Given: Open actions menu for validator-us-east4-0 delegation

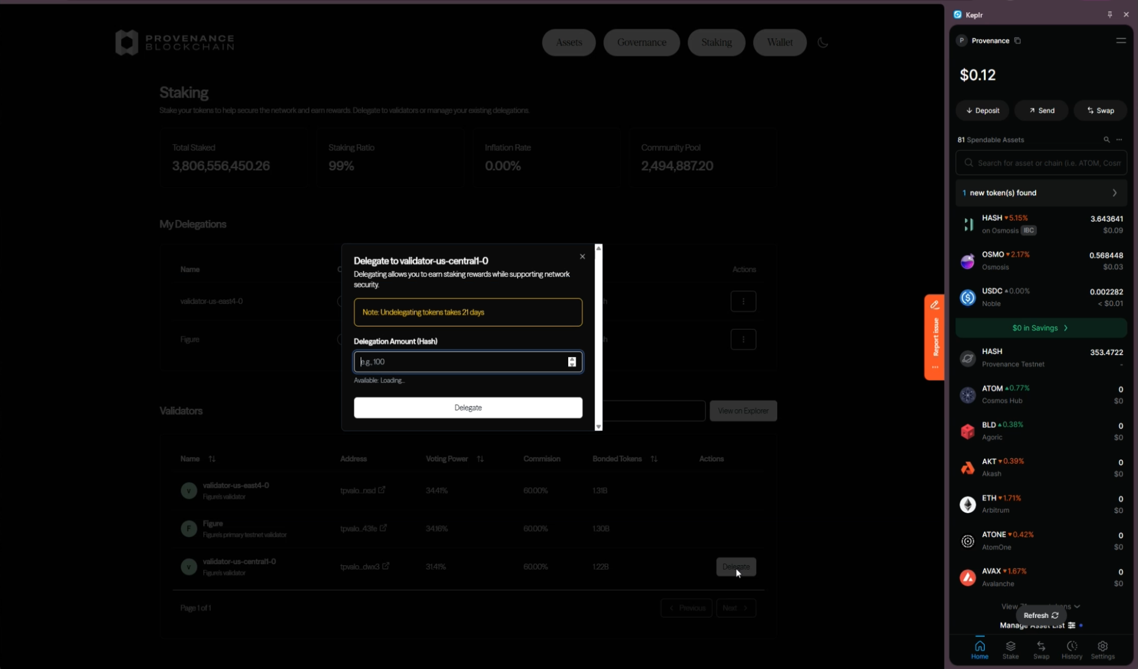Looking at the screenshot, I should coord(743,301).
